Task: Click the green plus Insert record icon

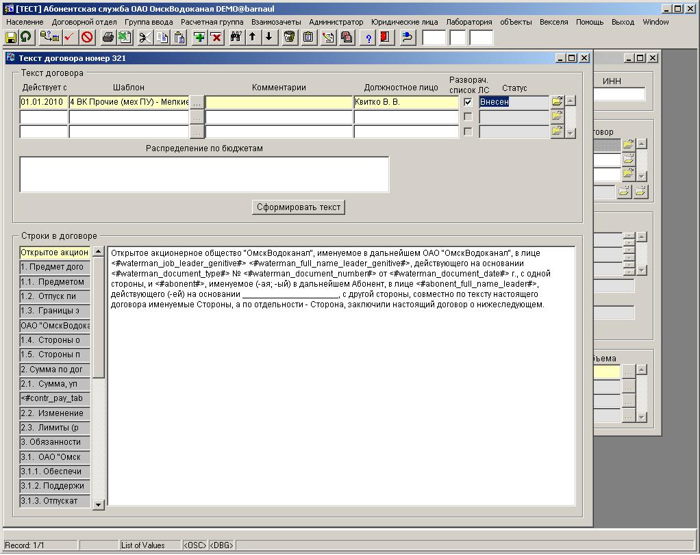Action: 199,37
